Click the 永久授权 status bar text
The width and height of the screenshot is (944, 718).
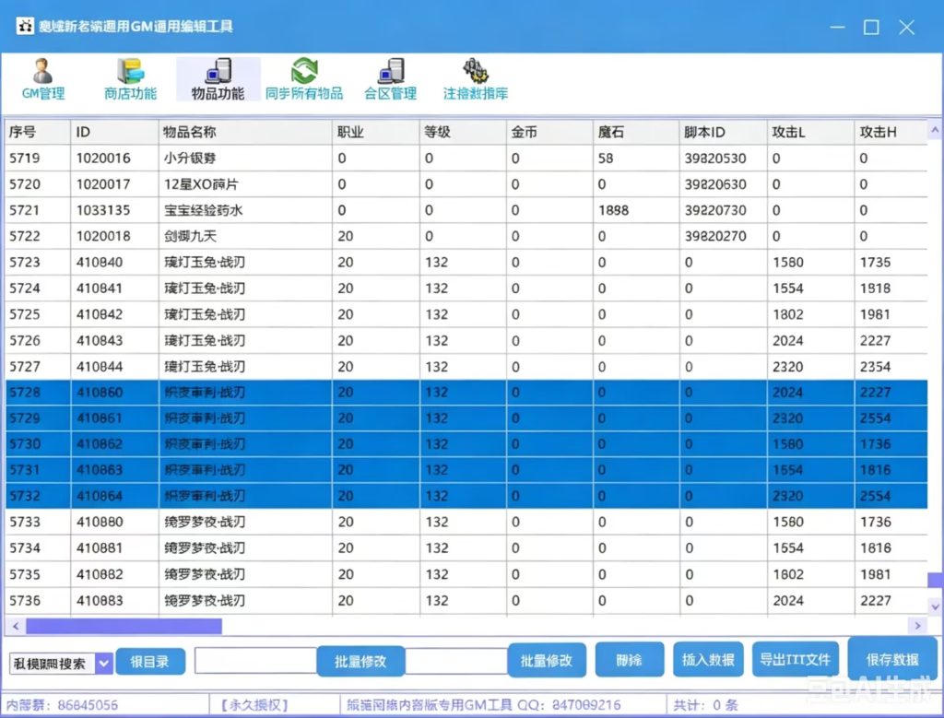click(x=254, y=705)
